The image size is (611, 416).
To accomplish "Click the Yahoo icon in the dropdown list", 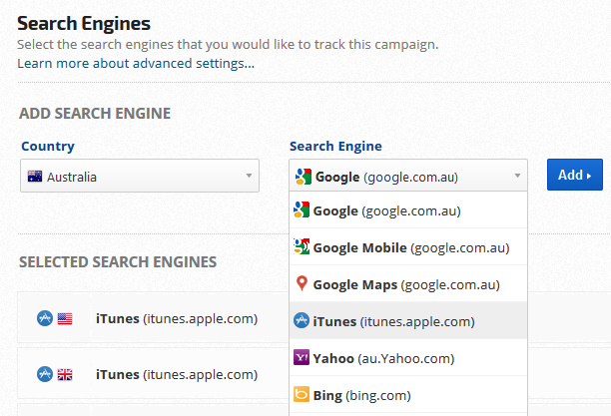I will pyautogui.click(x=302, y=358).
